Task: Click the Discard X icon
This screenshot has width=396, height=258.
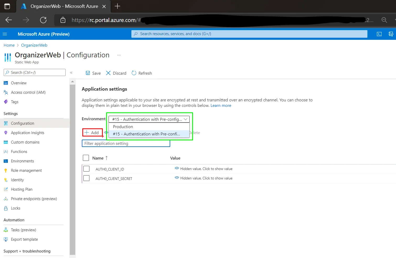Action: coord(108,73)
